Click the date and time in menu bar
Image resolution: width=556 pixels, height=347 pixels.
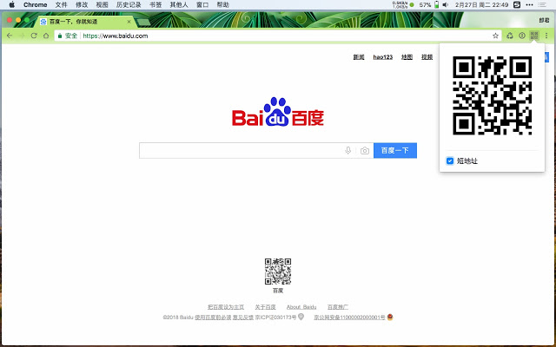(x=482, y=5)
